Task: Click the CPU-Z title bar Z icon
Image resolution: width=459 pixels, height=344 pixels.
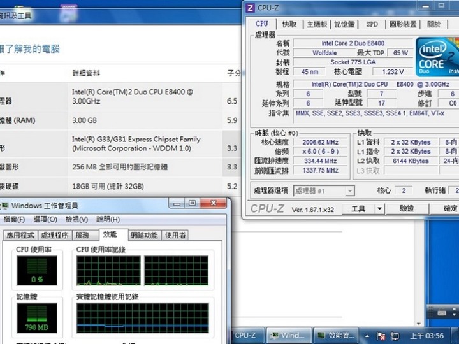Action: [250, 8]
